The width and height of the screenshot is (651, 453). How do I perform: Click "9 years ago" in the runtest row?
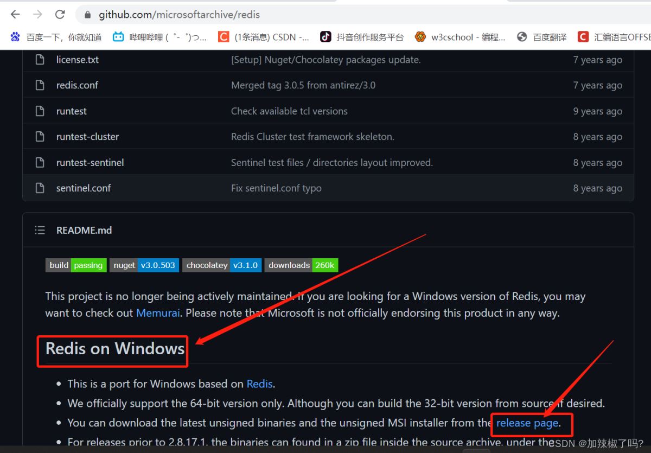pos(598,111)
